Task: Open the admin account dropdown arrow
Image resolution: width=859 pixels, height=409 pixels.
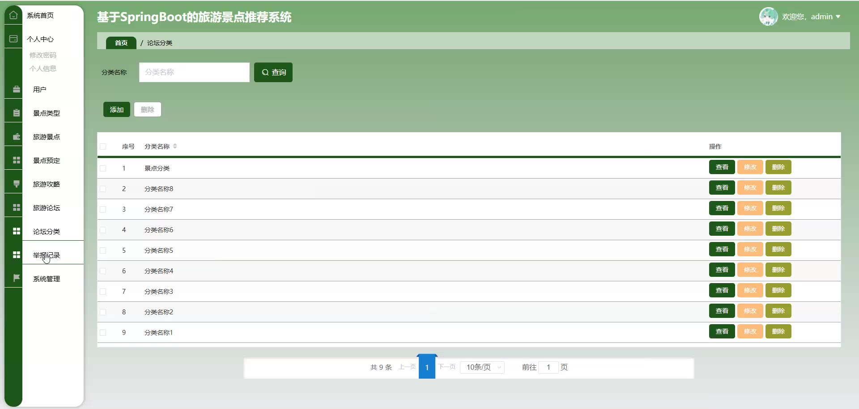Action: pos(838,17)
